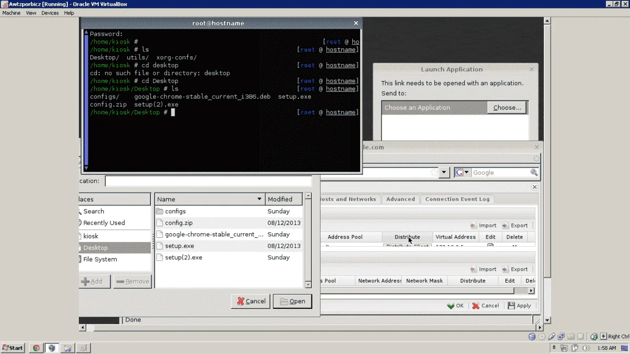Open the browser address bar dropdown arrow
Image resolution: width=630 pixels, height=354 pixels.
(x=443, y=173)
